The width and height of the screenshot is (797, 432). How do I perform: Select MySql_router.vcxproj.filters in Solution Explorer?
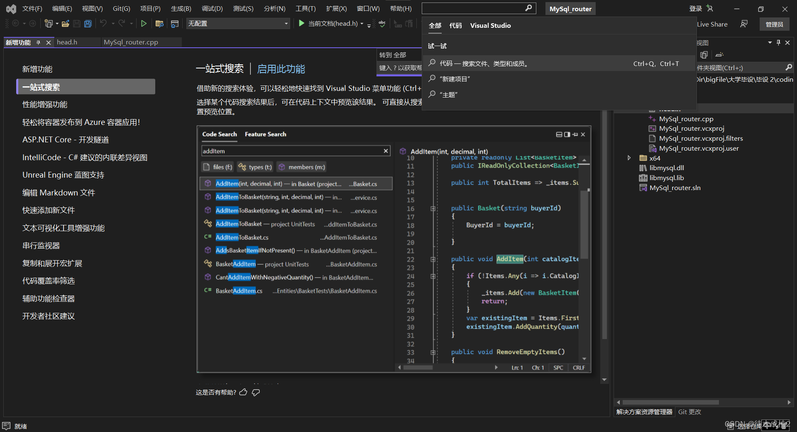tap(701, 139)
